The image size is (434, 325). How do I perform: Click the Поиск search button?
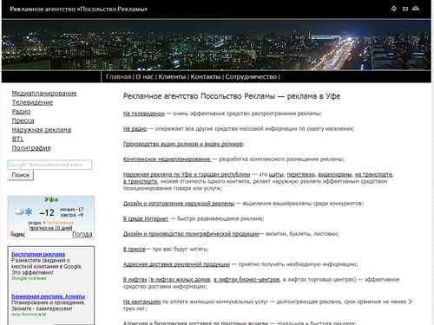21,175
